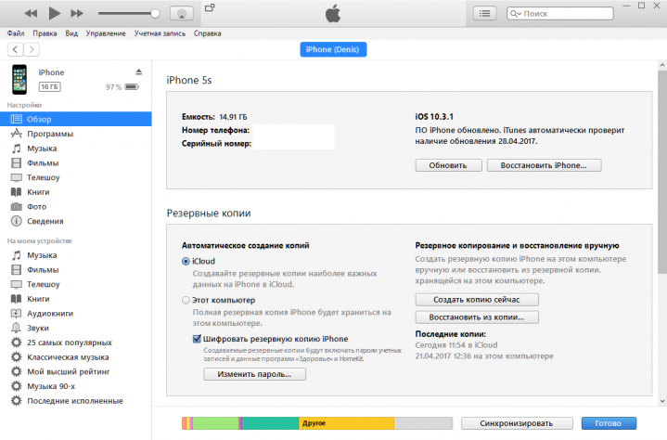The height and width of the screenshot is (440, 667).
Task: Click the volume slider knob
Action: click(155, 13)
